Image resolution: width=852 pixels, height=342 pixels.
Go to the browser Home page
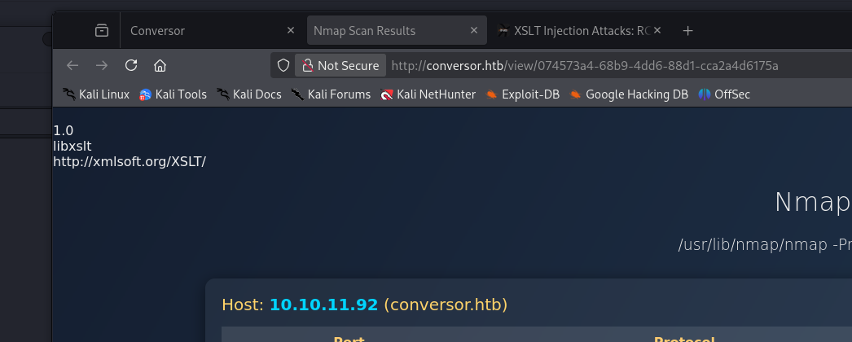[x=160, y=66]
